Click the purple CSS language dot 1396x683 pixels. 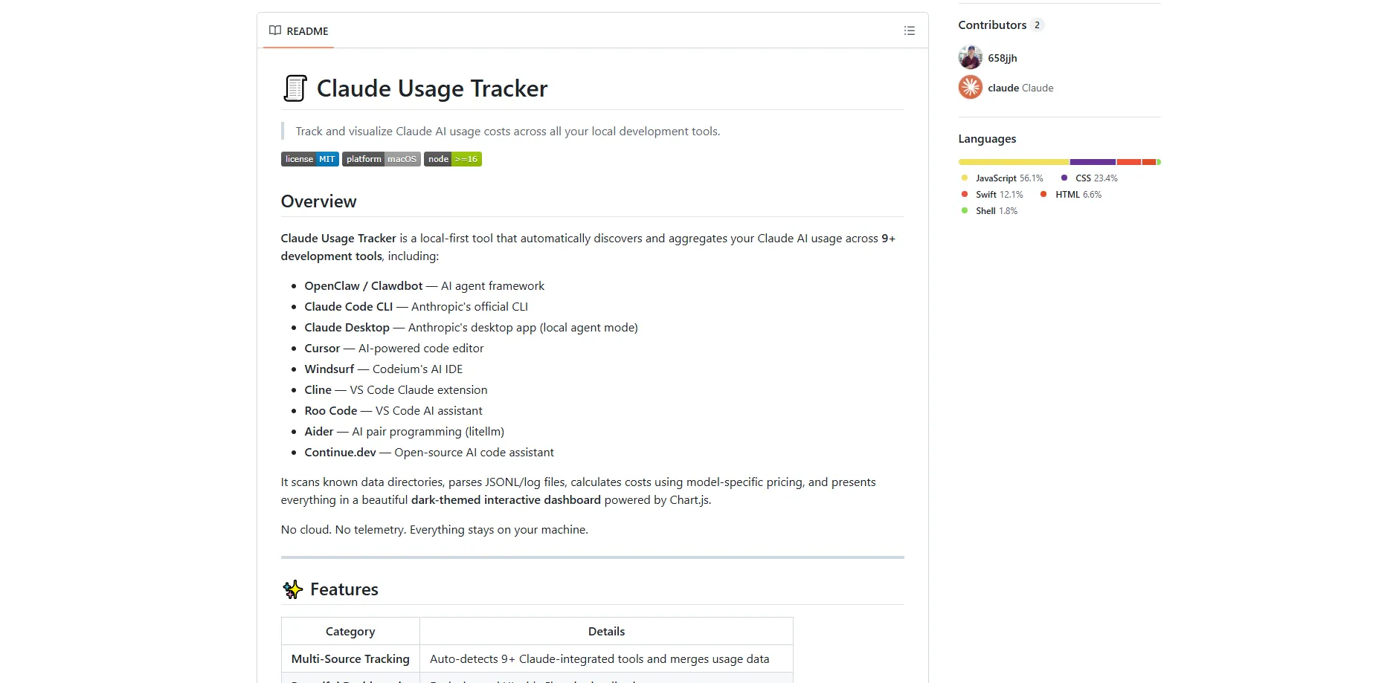1064,178
